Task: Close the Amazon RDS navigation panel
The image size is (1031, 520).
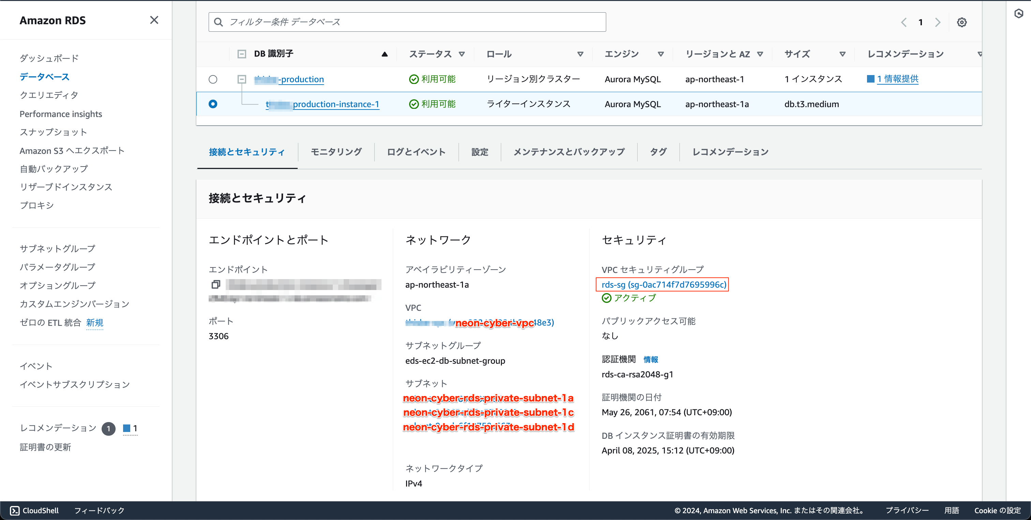Action: coord(154,20)
